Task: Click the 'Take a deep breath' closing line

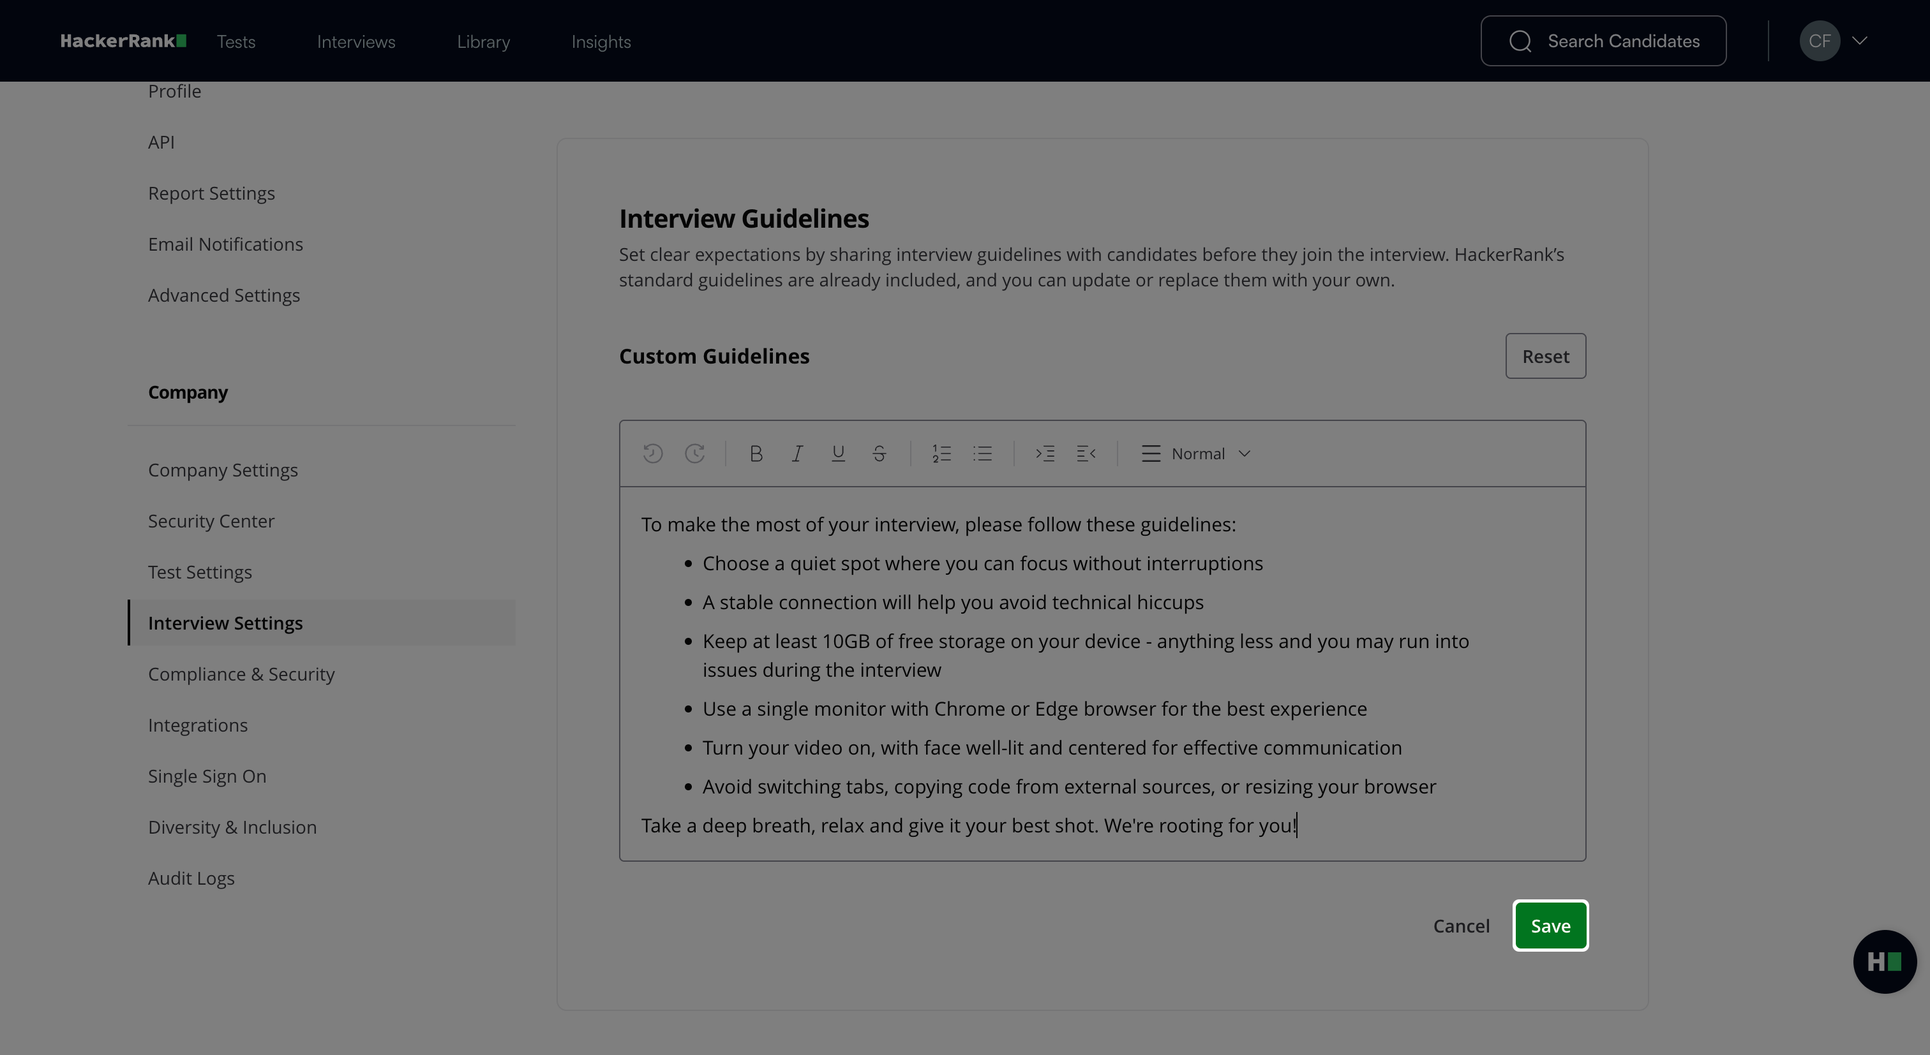Action: point(968,826)
